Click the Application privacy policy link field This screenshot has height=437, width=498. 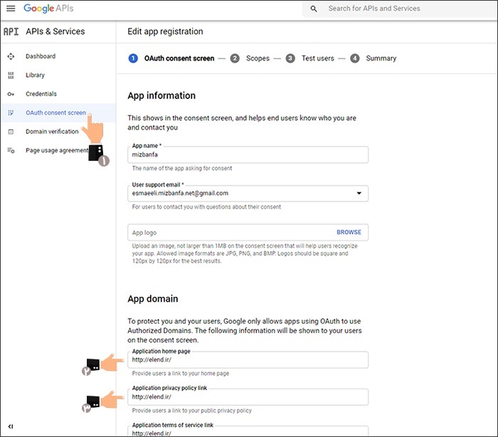(x=248, y=397)
